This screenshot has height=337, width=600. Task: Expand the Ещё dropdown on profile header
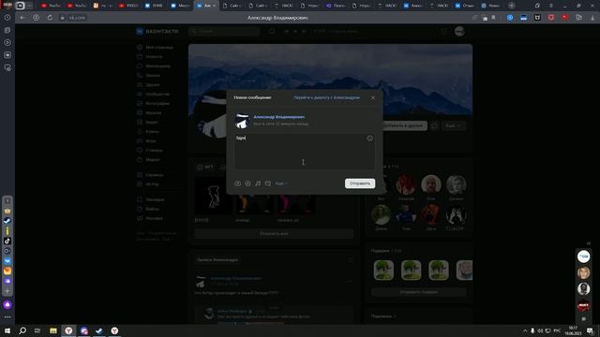click(x=454, y=125)
